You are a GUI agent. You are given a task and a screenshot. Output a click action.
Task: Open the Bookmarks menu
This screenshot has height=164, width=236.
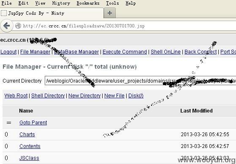88,3
